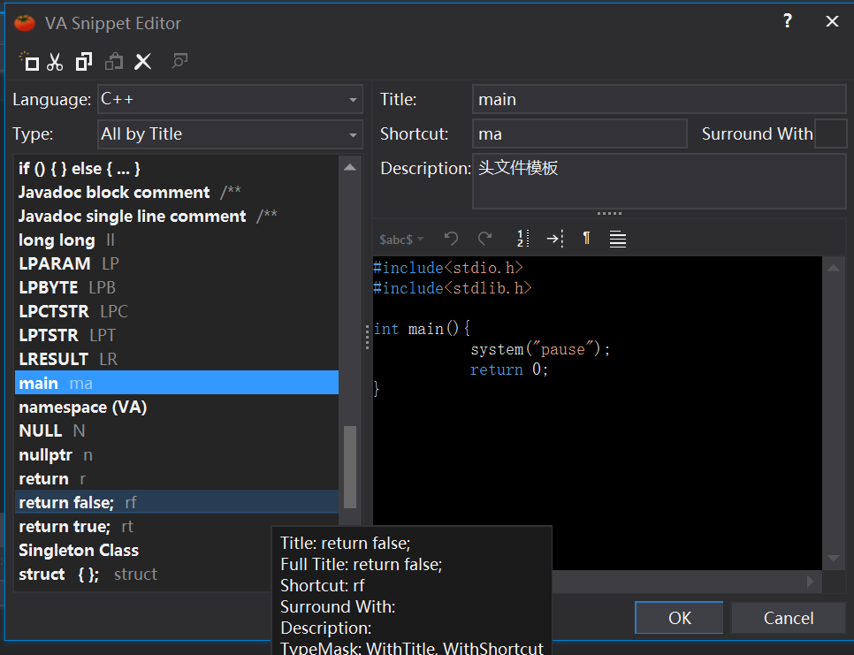The width and height of the screenshot is (854, 655).
Task: Toggle paragraph mark visibility with pilcrow icon
Action: tap(586, 239)
